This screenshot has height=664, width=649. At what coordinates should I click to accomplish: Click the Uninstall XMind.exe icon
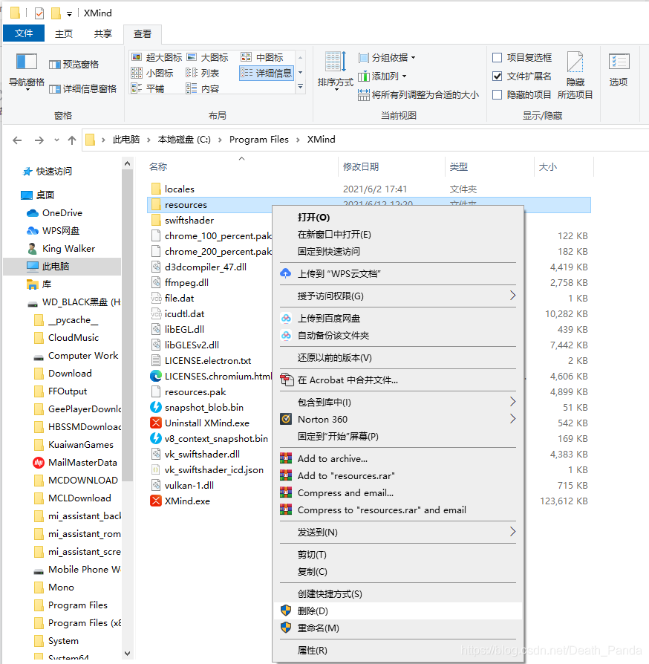pos(156,423)
